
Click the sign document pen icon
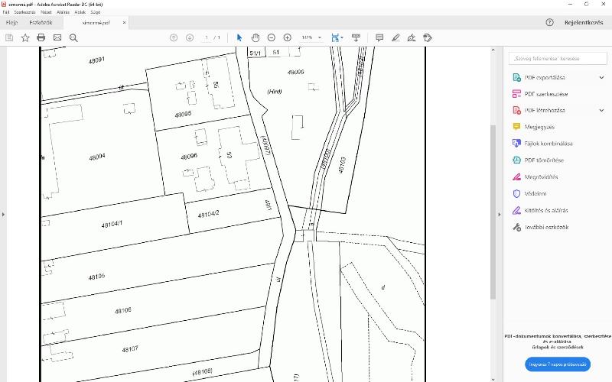[412, 37]
